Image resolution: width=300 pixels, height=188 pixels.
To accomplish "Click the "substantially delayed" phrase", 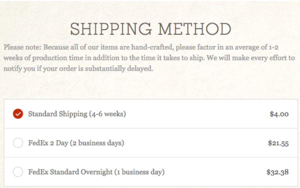I will 119,68.
